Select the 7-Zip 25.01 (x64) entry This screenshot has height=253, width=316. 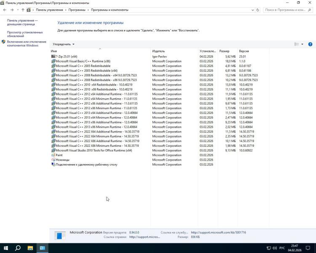(67, 57)
